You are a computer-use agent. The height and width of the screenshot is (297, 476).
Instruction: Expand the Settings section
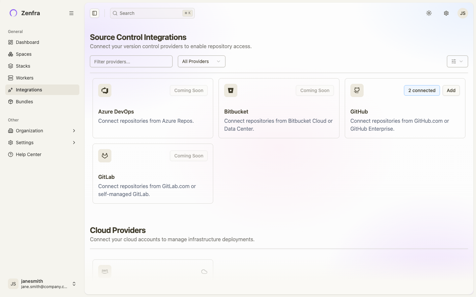[x=42, y=143]
